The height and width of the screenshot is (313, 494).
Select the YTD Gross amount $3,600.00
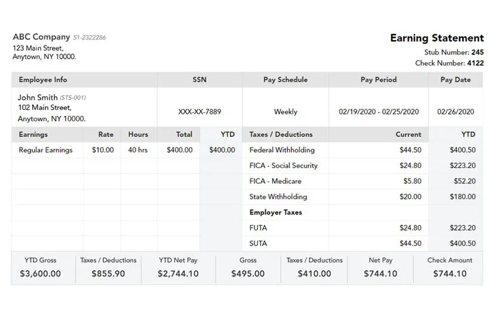[x=40, y=274]
